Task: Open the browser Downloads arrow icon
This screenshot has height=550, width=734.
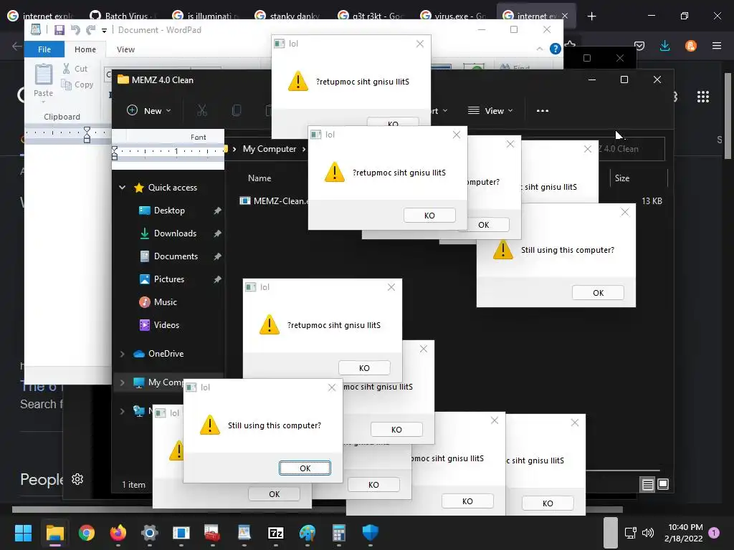Action: coord(664,46)
